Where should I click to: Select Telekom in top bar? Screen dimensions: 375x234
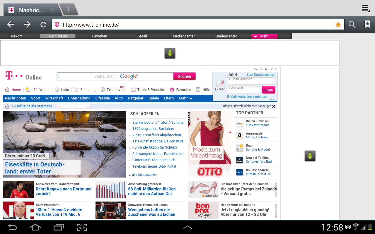pos(16,36)
